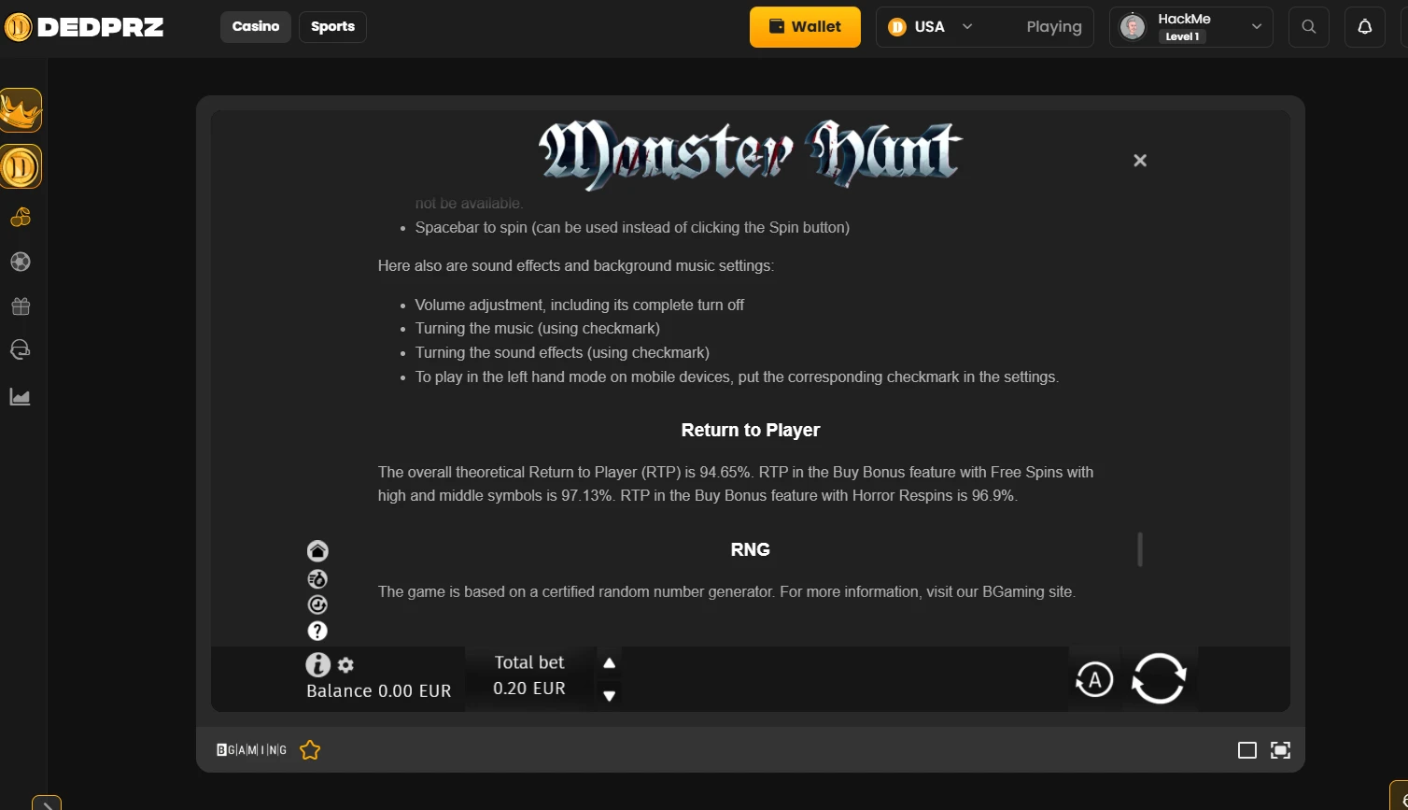The height and width of the screenshot is (810, 1408).
Task: Open the cherries slots sidebar icon
Action: 21,218
